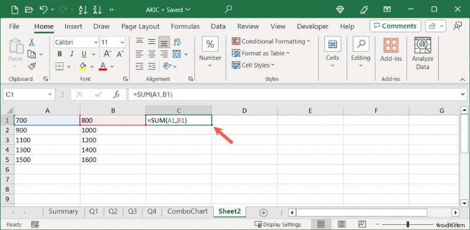Select column D header
Image resolution: width=470 pixels, height=230 pixels.
click(x=244, y=110)
